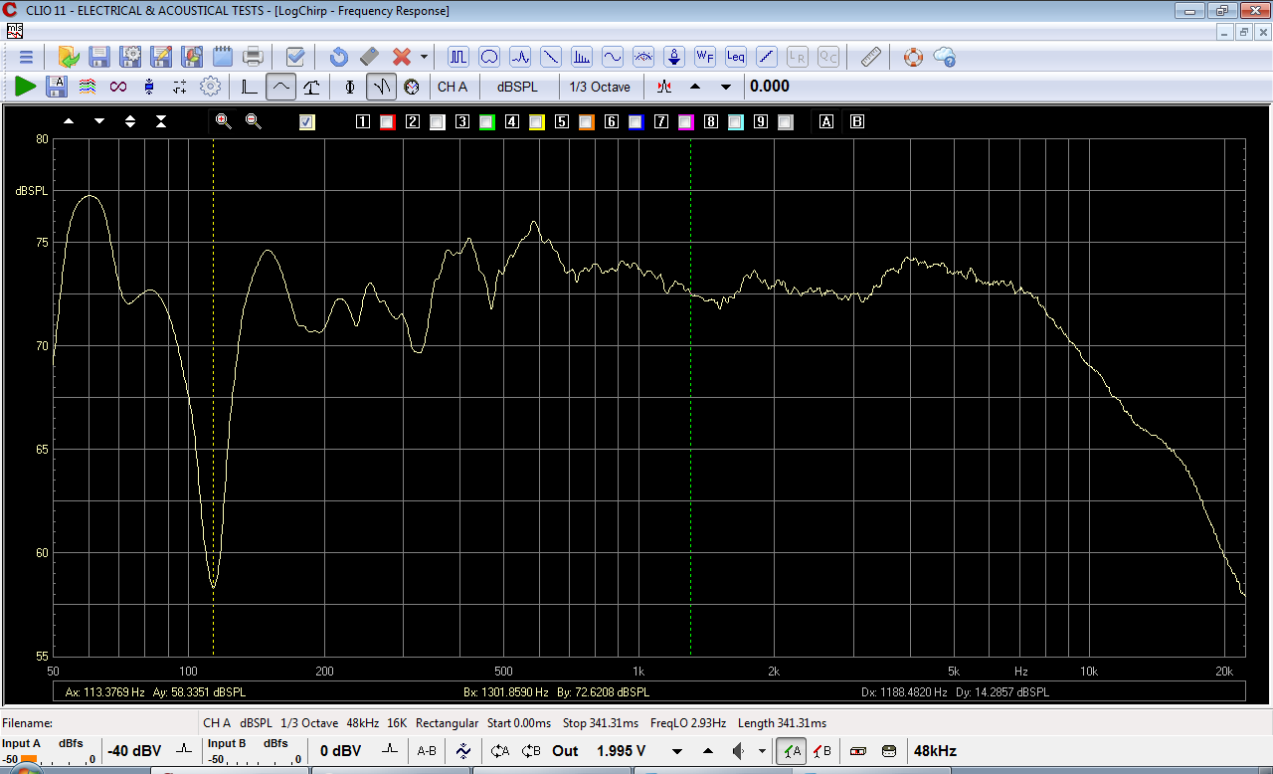The image size is (1273, 774).
Task: Select marker B button
Action: pos(857,122)
